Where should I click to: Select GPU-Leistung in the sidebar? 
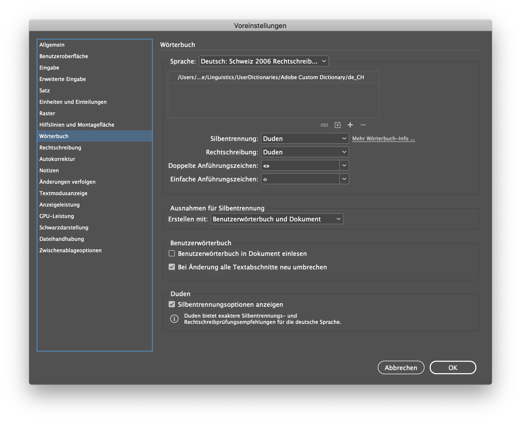click(57, 216)
